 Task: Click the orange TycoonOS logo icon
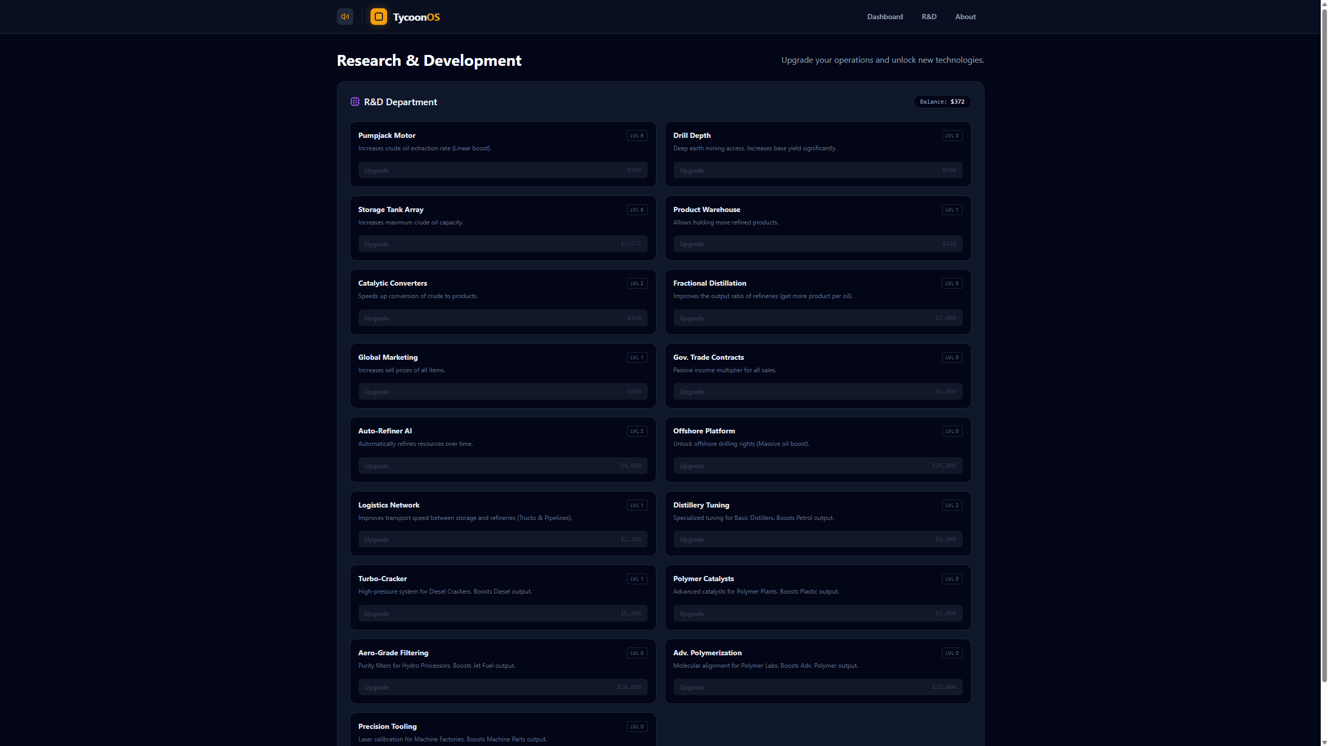coord(378,17)
